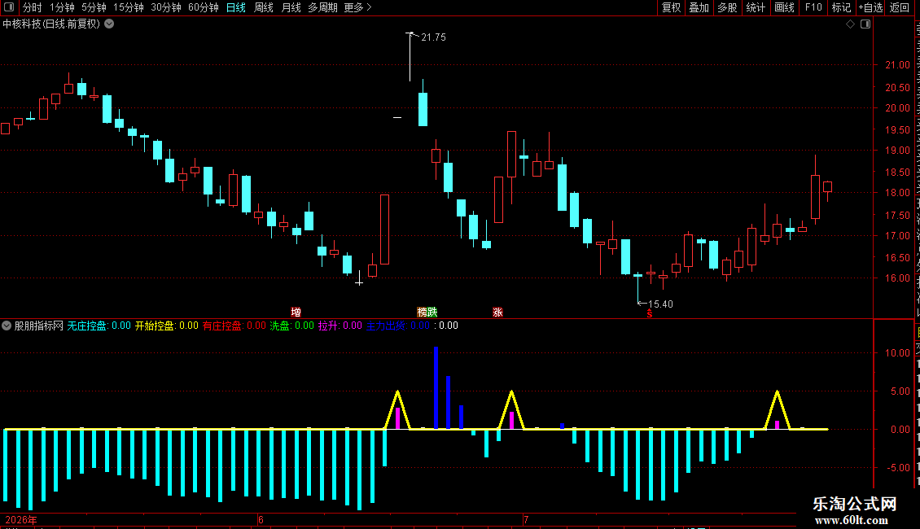The height and width of the screenshot is (529, 920).
Task: Select the 5分钟 period tab
Action: point(94,7)
